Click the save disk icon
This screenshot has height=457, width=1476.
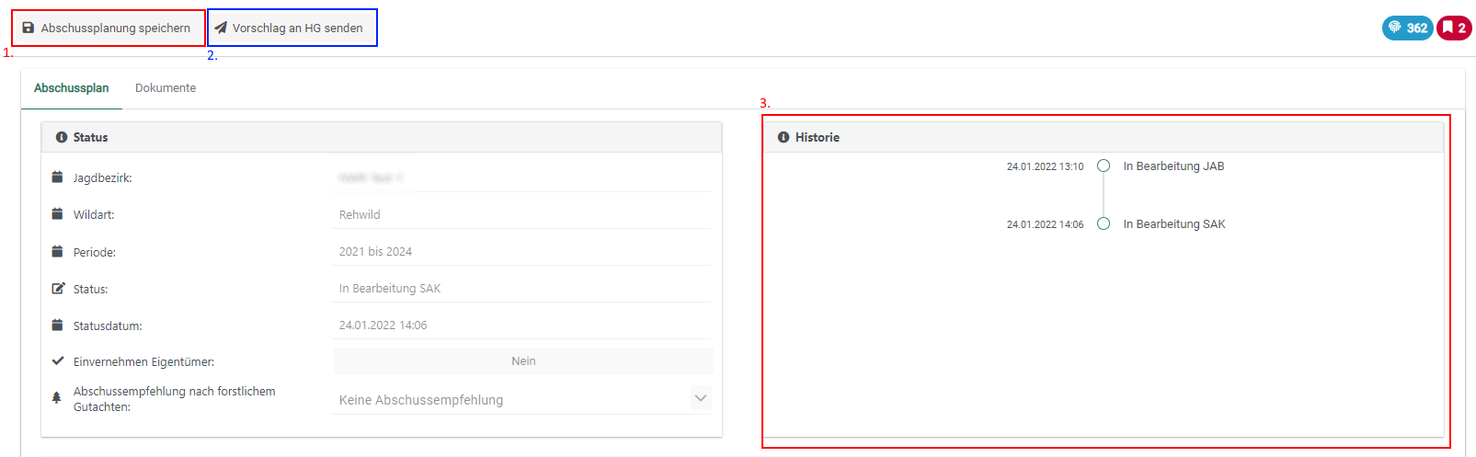[29, 28]
